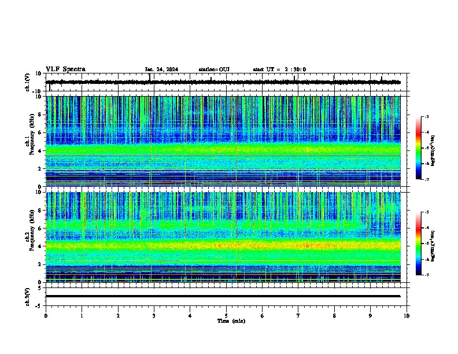Click time axis tick label "9"
Viewport: 458px width, 354px height.
click(370, 316)
